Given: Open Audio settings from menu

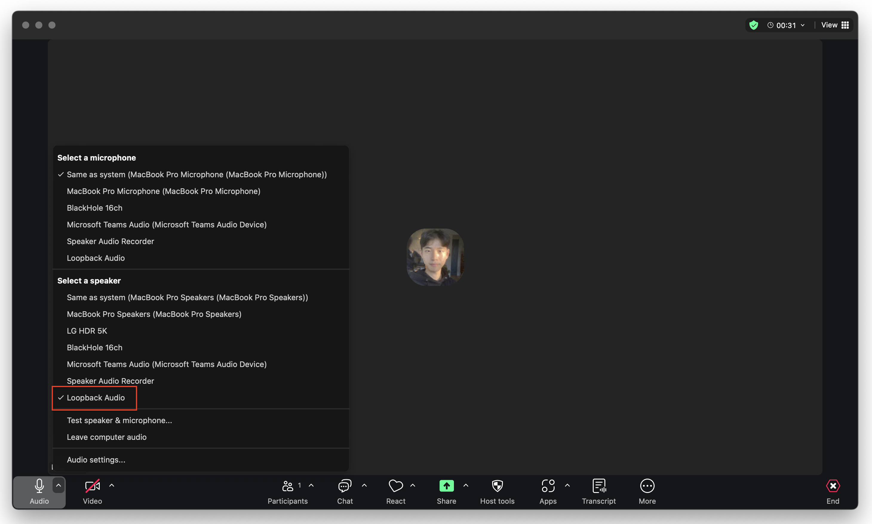Looking at the screenshot, I should [96, 460].
